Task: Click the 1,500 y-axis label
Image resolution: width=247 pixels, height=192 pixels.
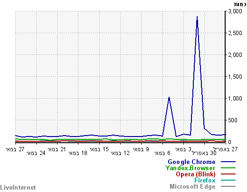Action: click(235, 77)
